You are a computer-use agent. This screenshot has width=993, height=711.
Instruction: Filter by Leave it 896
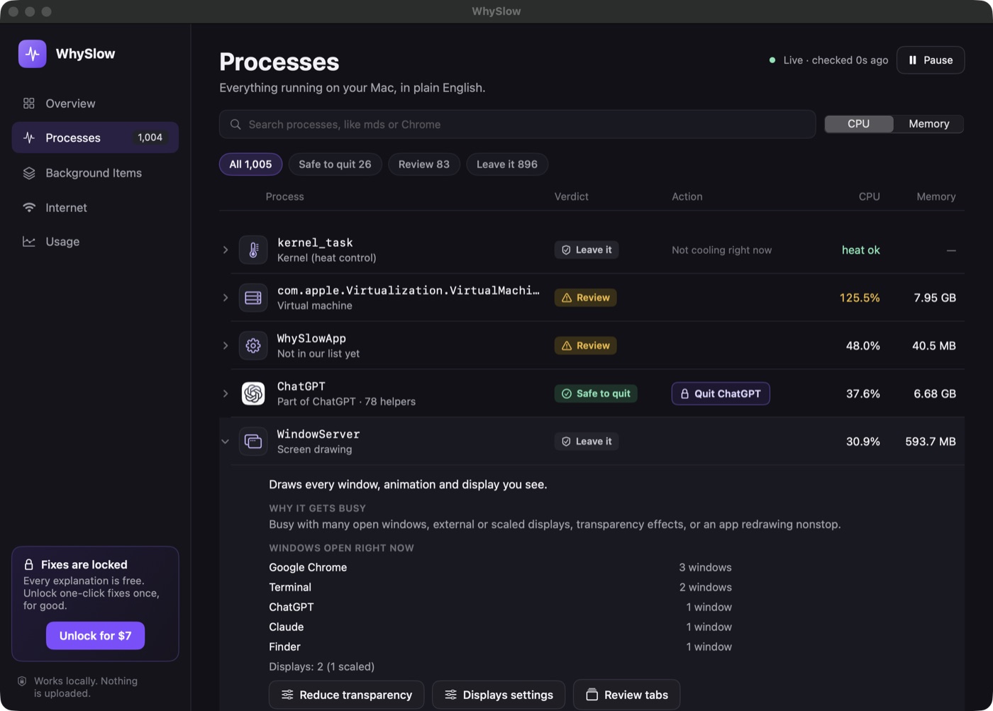507,164
